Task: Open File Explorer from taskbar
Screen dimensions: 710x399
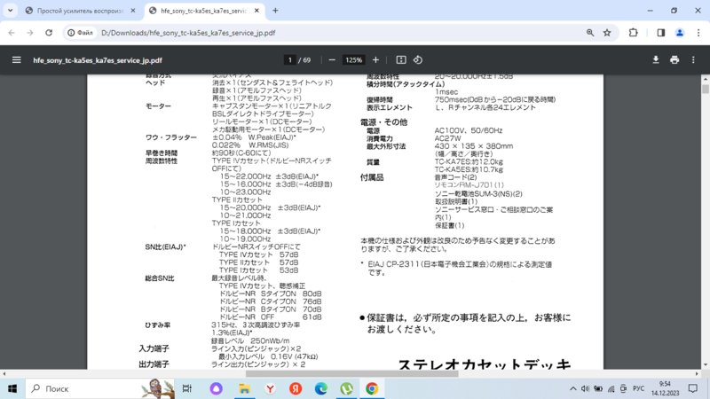Action: click(245, 388)
